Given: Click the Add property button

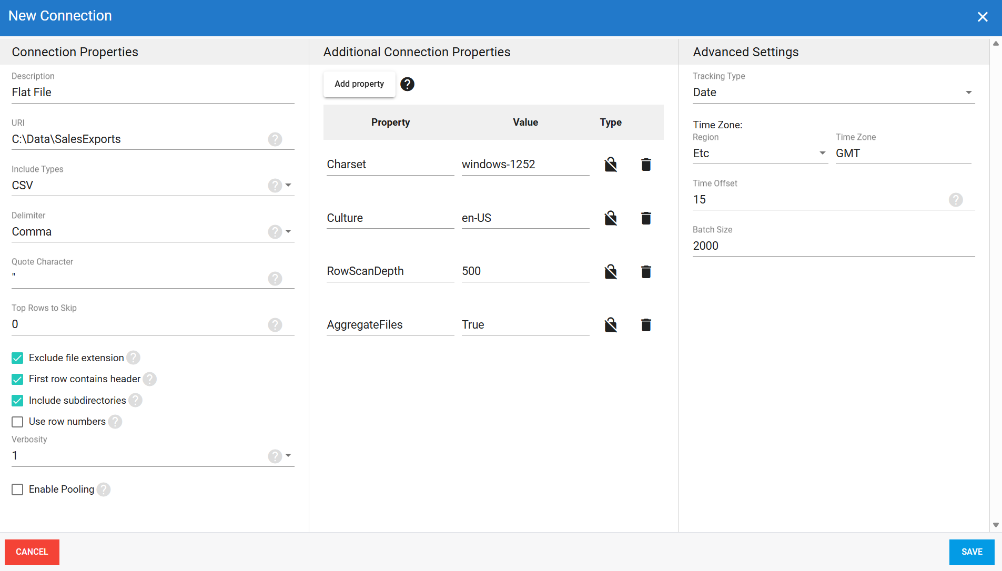Looking at the screenshot, I should click(x=359, y=84).
